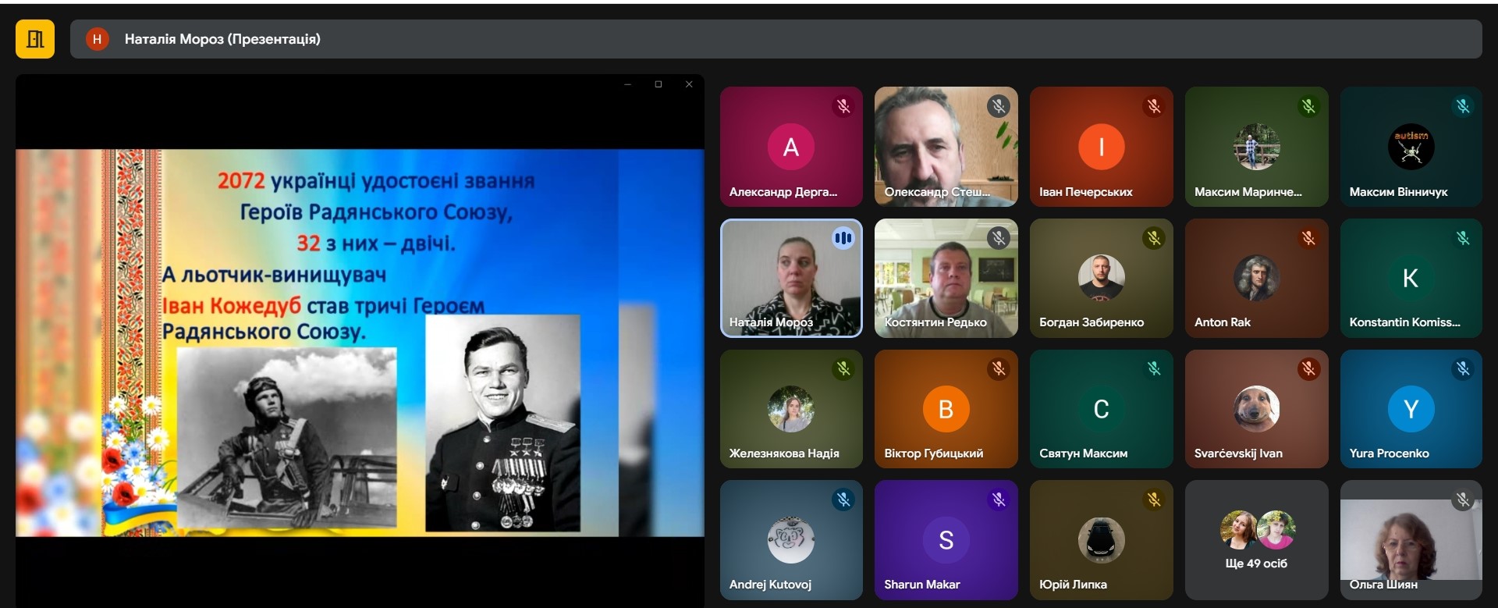The height and width of the screenshot is (608, 1498).
Task: Click Svarćevskij Ivan dog avatar
Action: click(1255, 409)
